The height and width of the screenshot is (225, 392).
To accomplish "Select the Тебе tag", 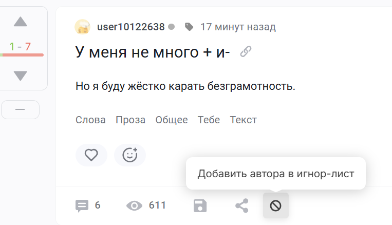I will tap(209, 120).
